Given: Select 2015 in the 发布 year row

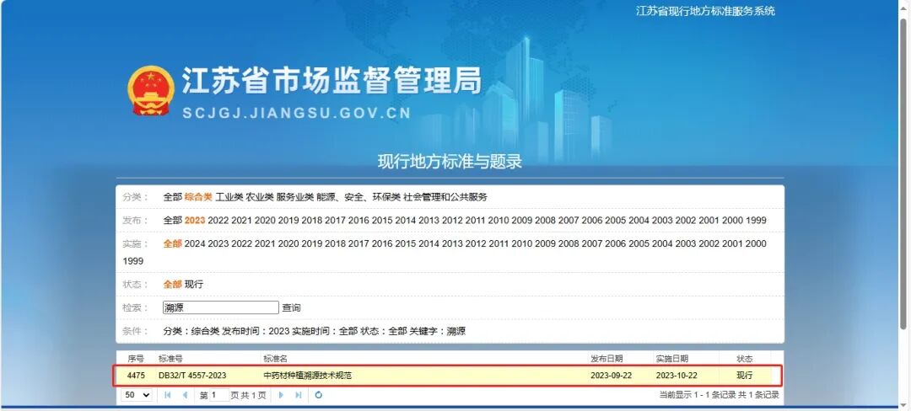Looking at the screenshot, I should (x=382, y=221).
